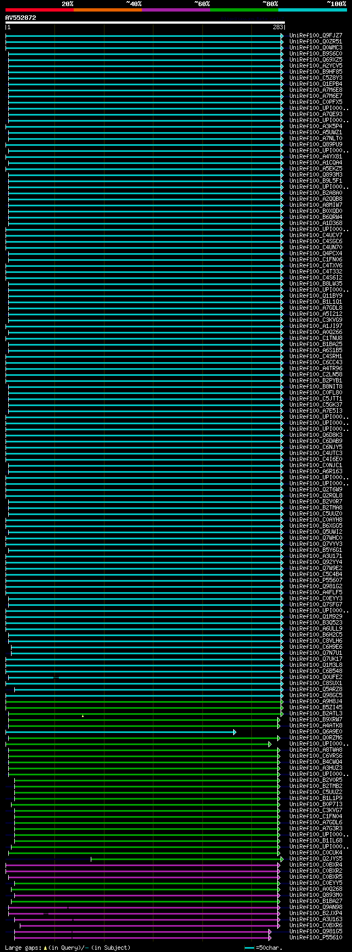
Task: Open the hit UniRef100_P55607
Action: [316, 580]
